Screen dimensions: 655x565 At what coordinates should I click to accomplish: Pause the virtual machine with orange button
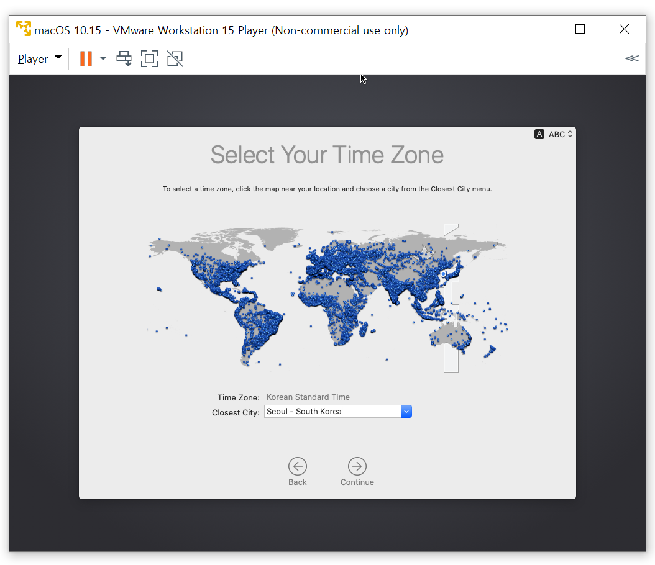point(86,59)
